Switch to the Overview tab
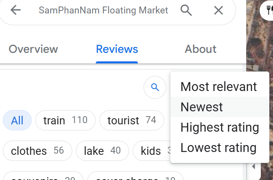The image size is (273, 180). [33, 49]
